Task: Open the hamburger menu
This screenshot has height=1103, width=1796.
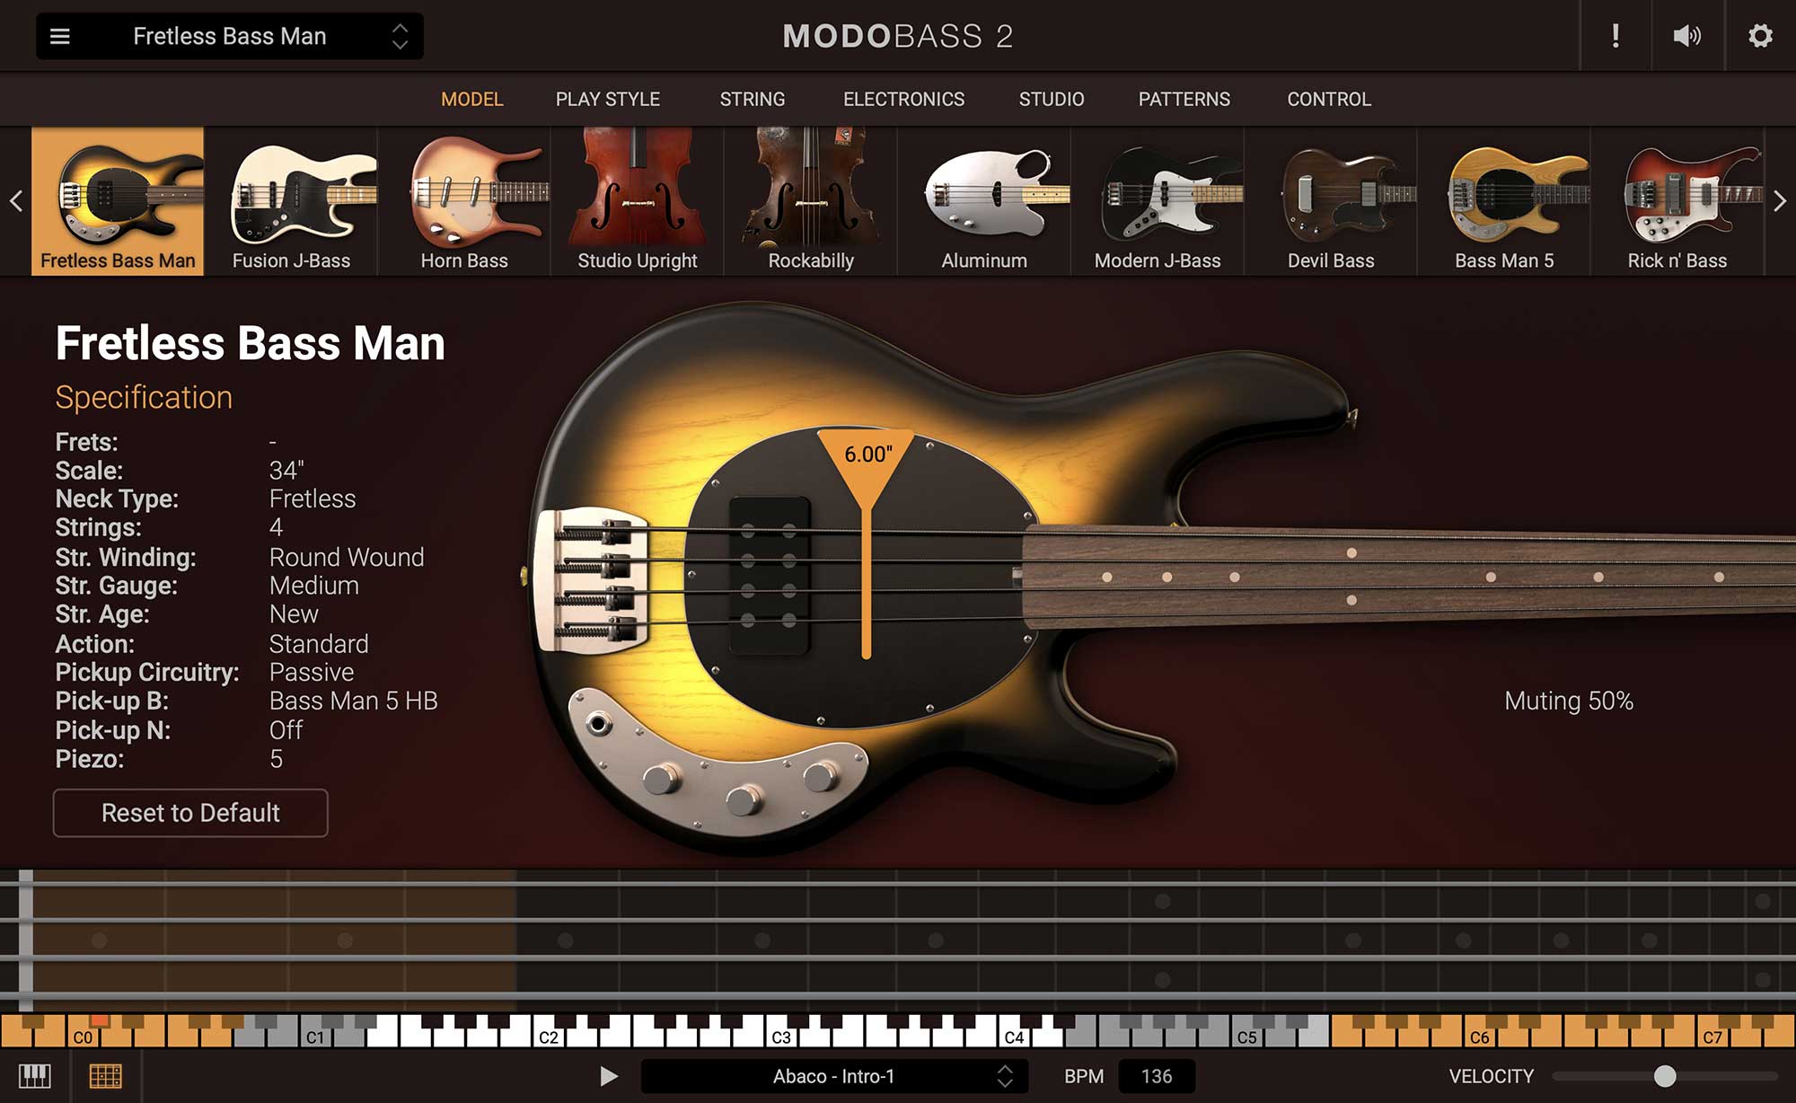Action: pos(59,36)
